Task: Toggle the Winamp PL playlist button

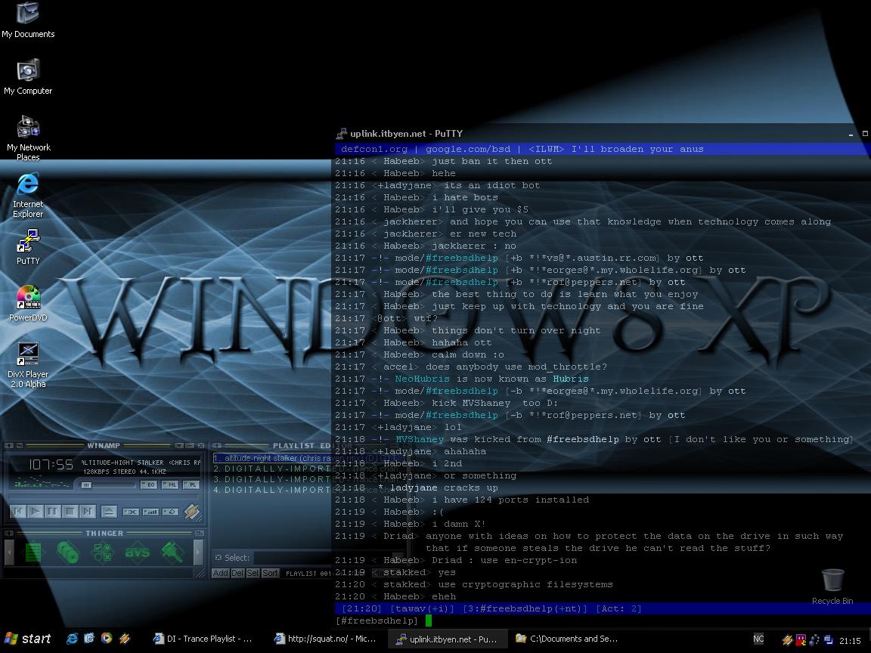Action: [191, 484]
